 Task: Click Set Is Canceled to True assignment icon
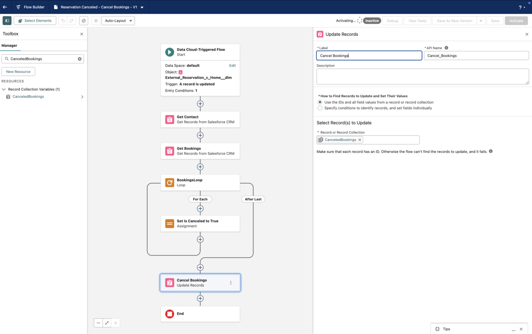click(169, 224)
